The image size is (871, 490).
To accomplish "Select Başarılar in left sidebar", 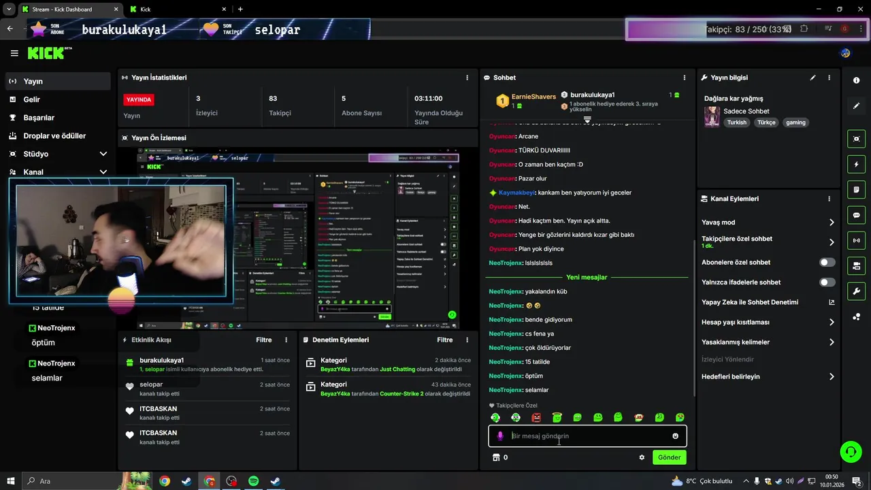I will click(x=58, y=118).
